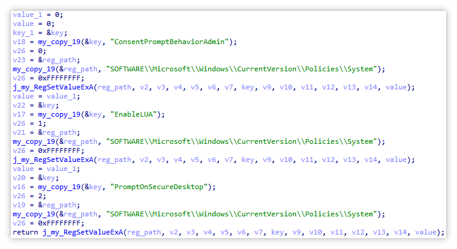Select v26 in the "v26 = 2;" statement
This screenshot has height=249, width=457.
click(x=19, y=196)
